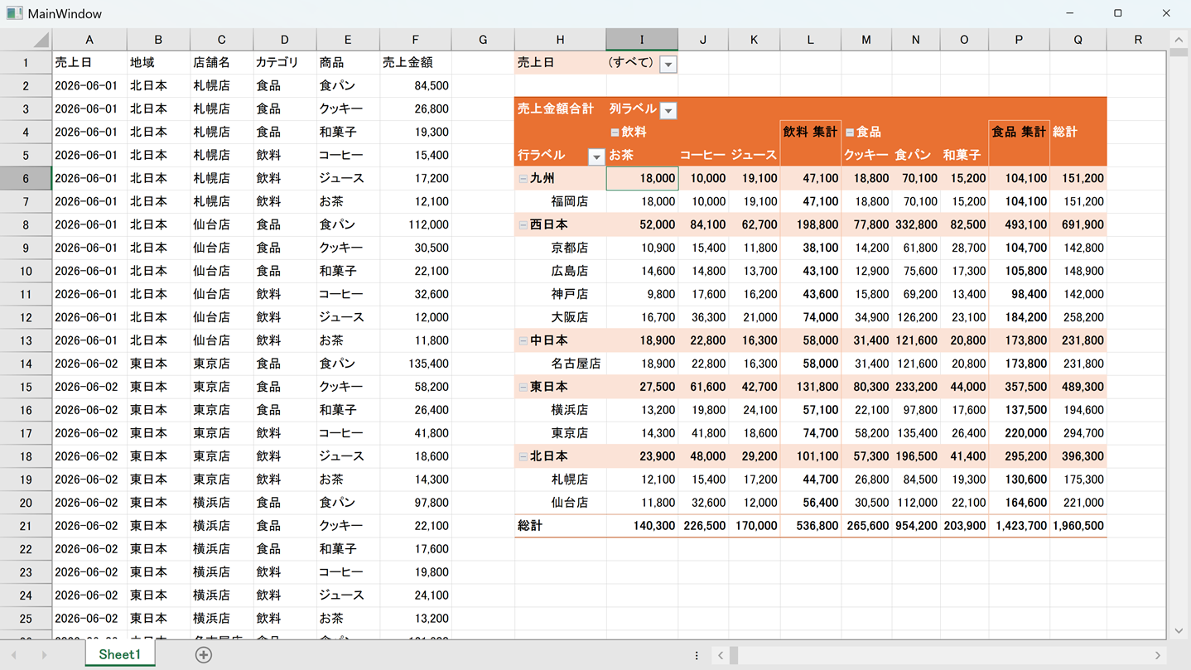The height and width of the screenshot is (670, 1191).
Task: Select the カテゴリ header cell D1
Action: [x=284, y=62]
